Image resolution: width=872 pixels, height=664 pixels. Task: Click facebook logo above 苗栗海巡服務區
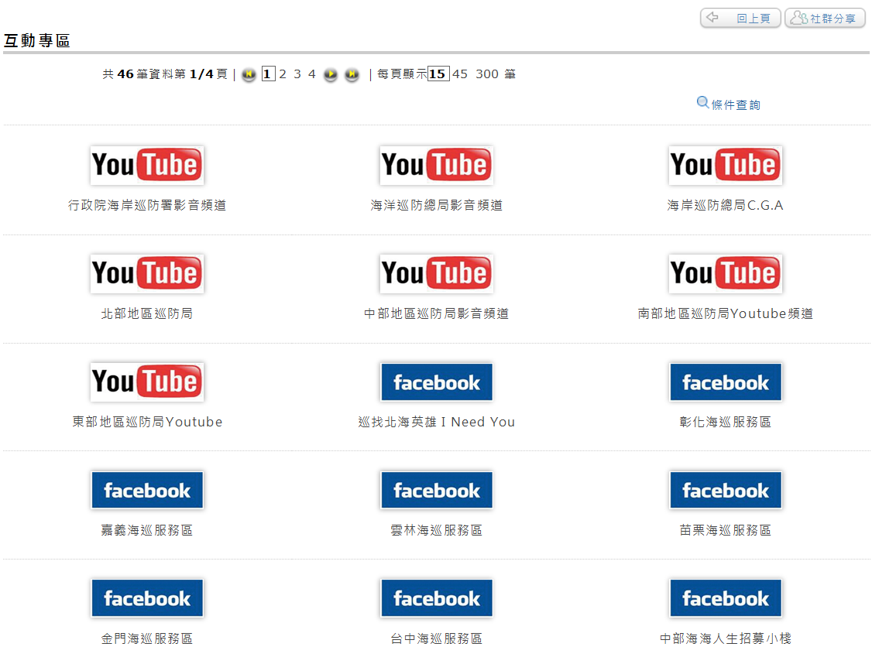(726, 490)
